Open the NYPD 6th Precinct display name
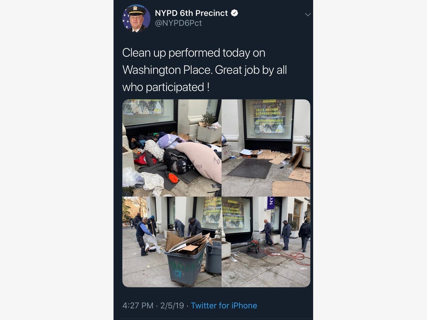 pos(191,13)
